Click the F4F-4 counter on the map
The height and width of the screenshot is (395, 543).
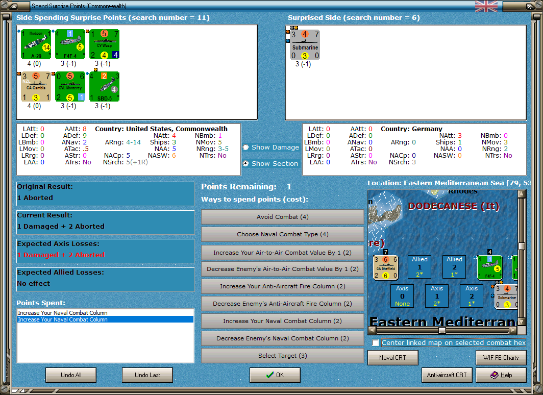(490, 267)
